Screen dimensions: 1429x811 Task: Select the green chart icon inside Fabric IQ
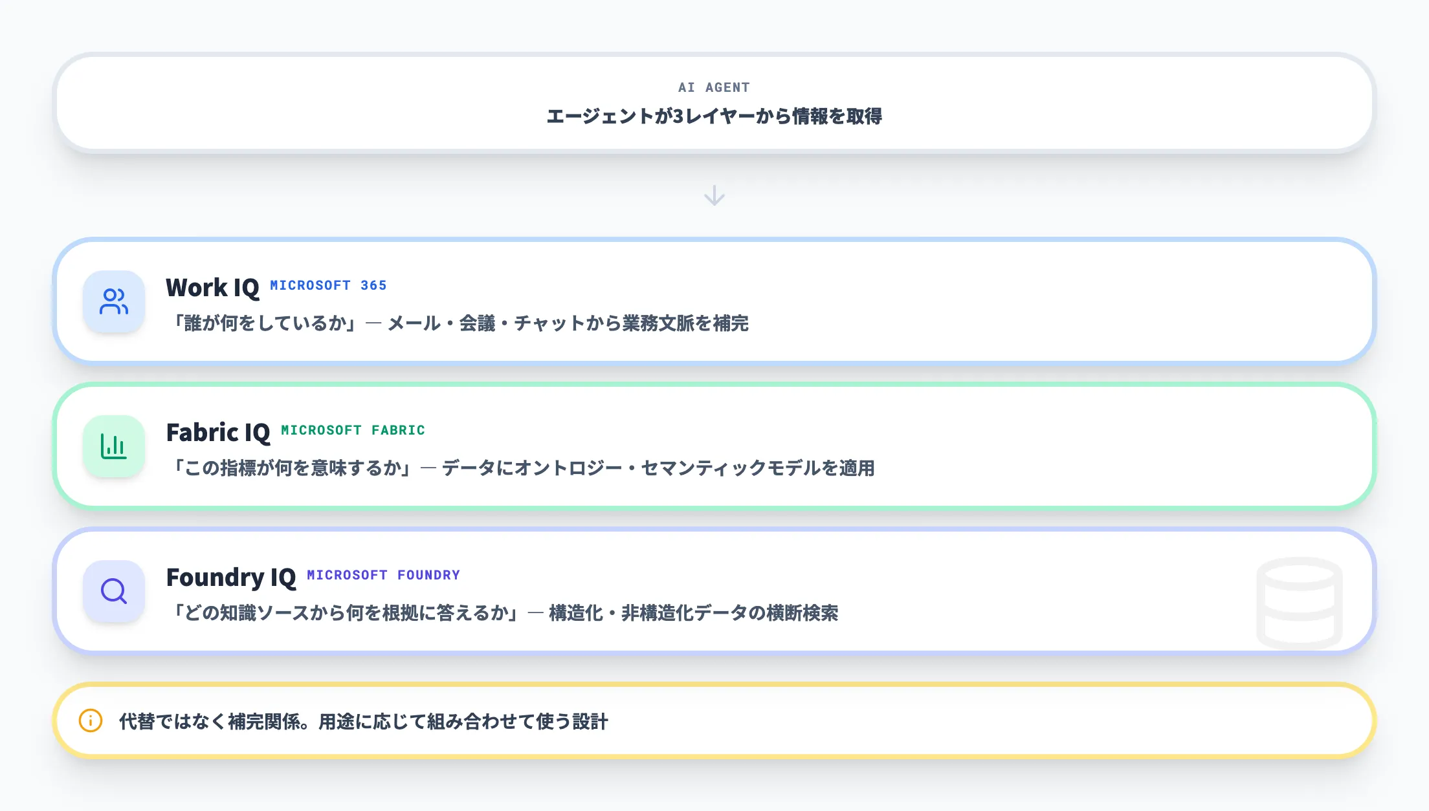coord(114,447)
